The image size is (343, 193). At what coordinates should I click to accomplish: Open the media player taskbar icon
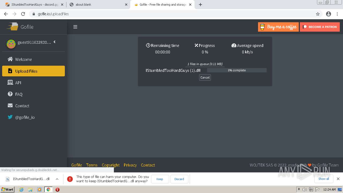tap(39, 190)
